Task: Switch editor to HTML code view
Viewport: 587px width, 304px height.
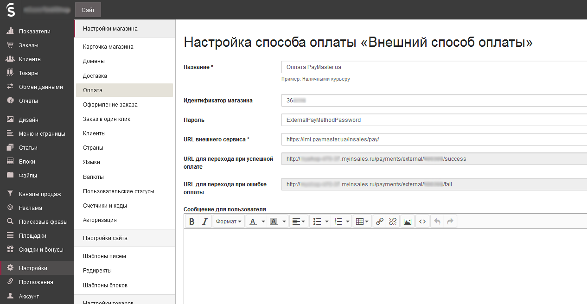Action: (422, 222)
